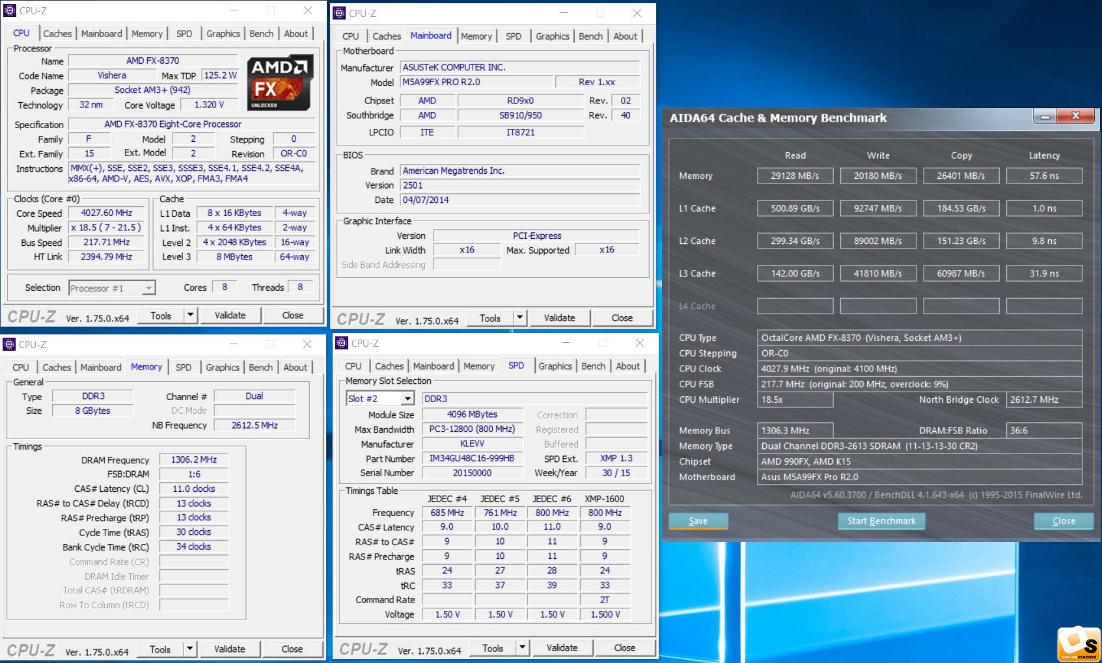
Task: Click CPU-Z app icon in Memory window title
Action: 9,344
